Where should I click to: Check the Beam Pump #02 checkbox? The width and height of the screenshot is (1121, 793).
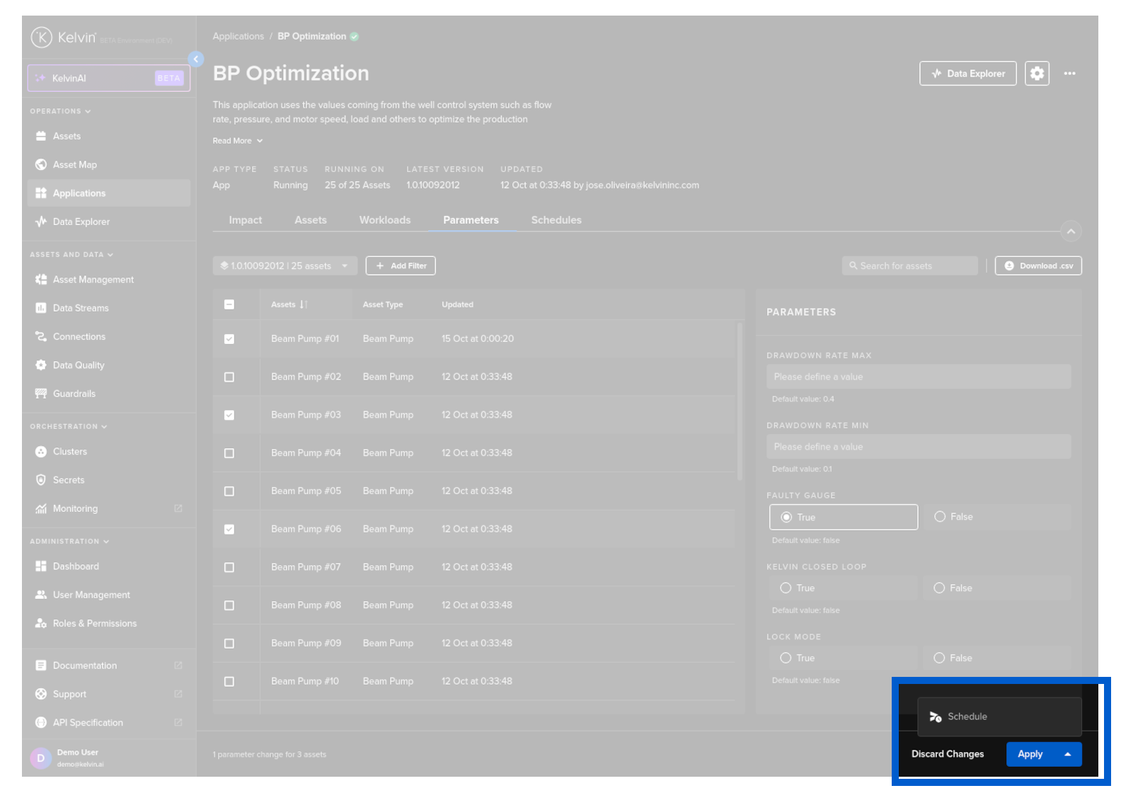coord(229,377)
